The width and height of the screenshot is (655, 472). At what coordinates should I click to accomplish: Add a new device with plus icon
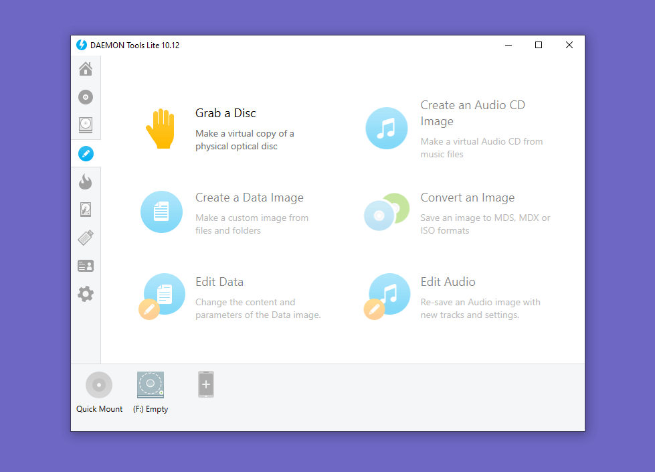tap(206, 384)
